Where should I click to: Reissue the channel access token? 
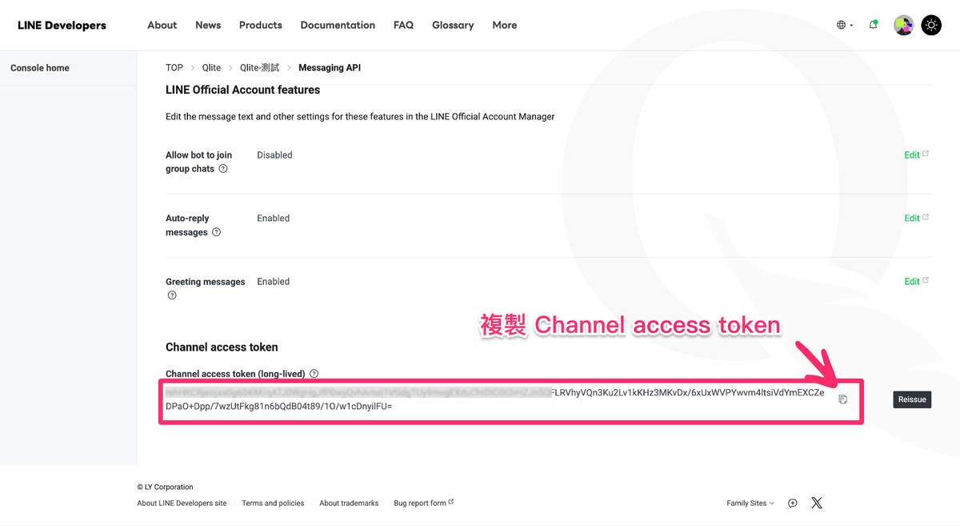point(912,400)
